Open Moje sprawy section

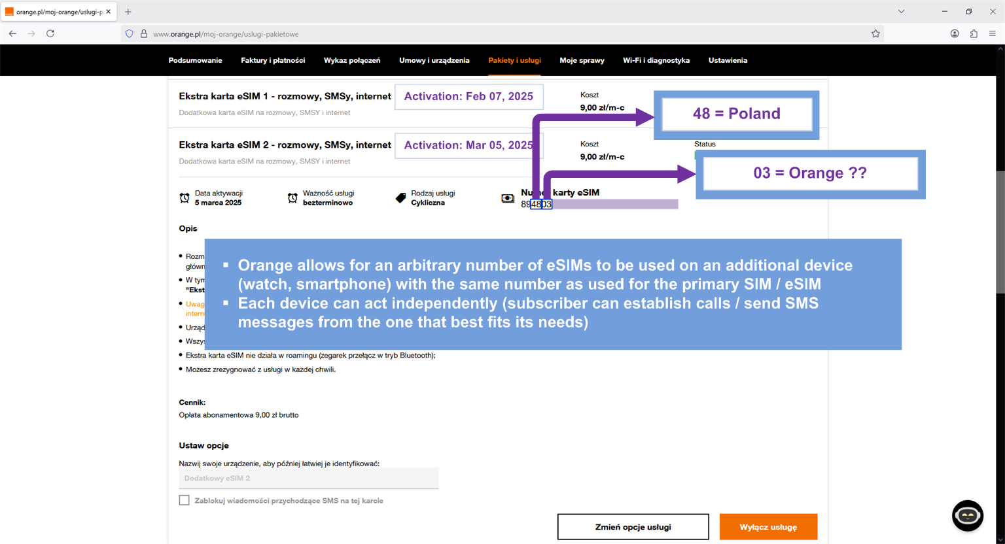[x=582, y=60]
